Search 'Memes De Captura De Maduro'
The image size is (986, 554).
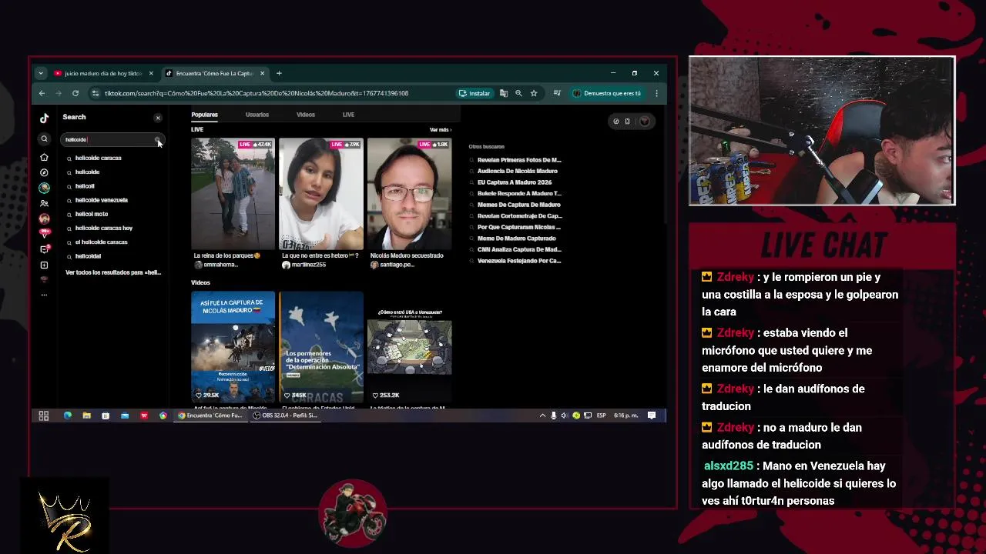point(518,205)
